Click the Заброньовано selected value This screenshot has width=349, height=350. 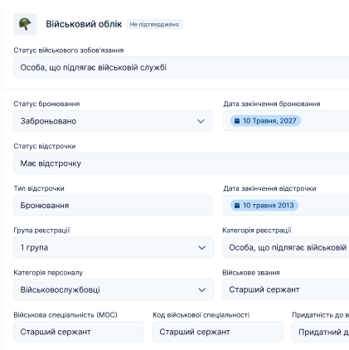[x=48, y=121]
